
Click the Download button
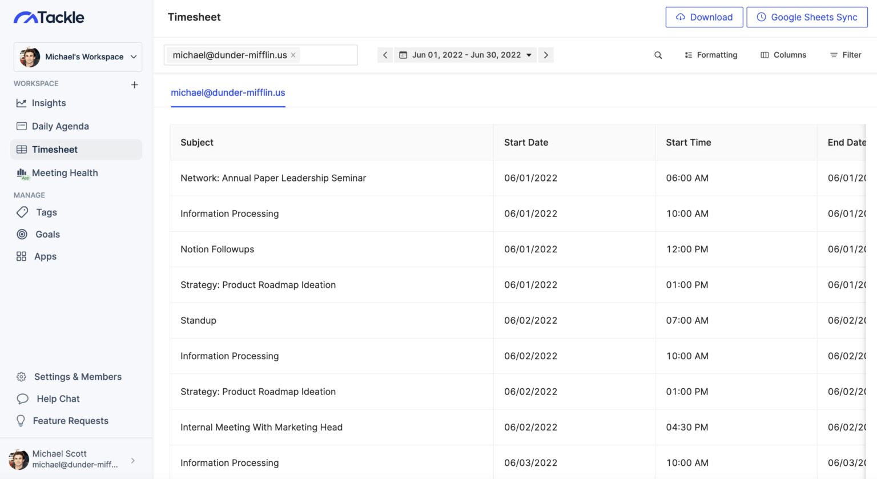coord(704,17)
